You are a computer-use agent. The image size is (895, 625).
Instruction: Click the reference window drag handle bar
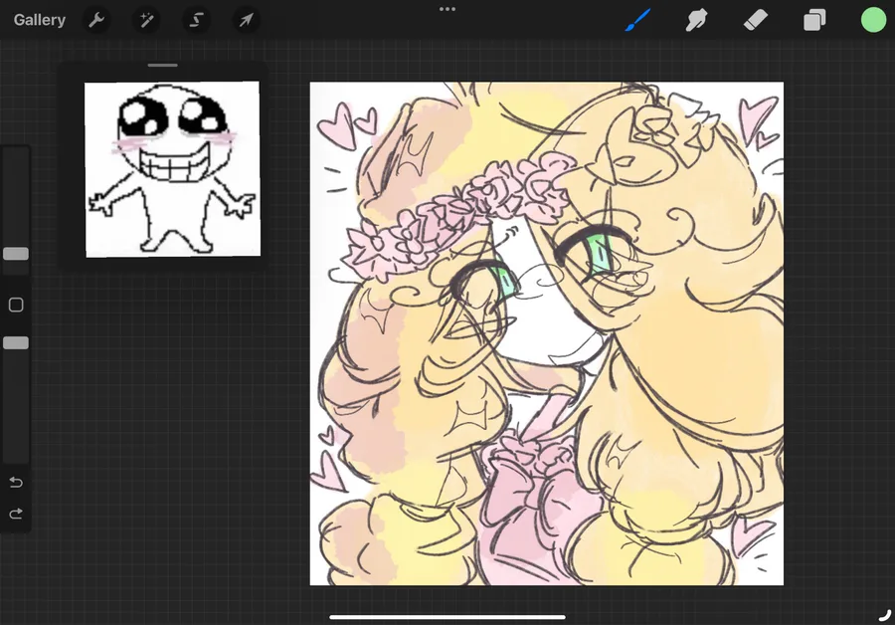163,66
